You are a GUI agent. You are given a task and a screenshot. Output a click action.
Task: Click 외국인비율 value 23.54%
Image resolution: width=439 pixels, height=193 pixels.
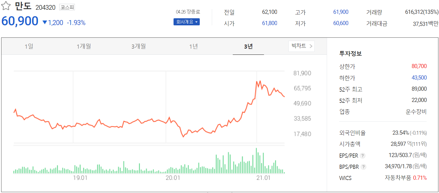tap(401, 133)
